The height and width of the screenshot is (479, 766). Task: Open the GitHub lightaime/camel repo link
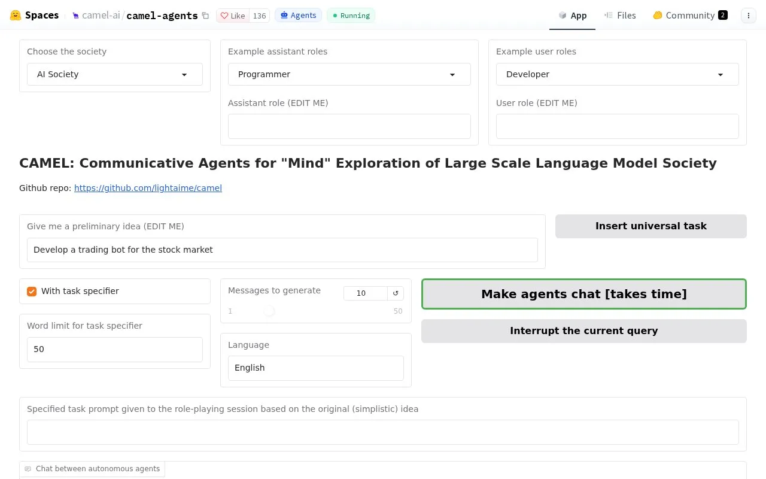tap(148, 188)
